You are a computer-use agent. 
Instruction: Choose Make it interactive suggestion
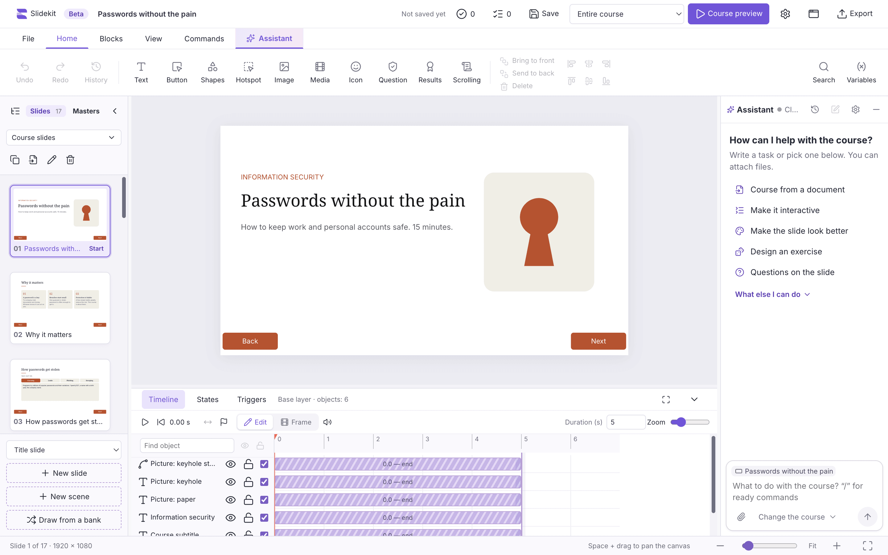tap(784, 210)
